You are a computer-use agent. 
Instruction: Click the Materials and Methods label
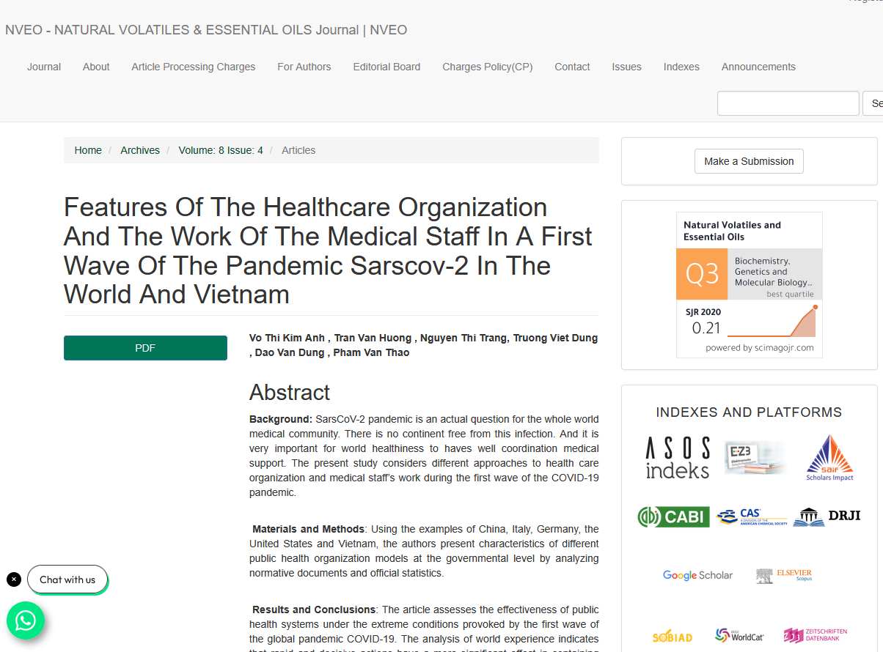click(308, 529)
